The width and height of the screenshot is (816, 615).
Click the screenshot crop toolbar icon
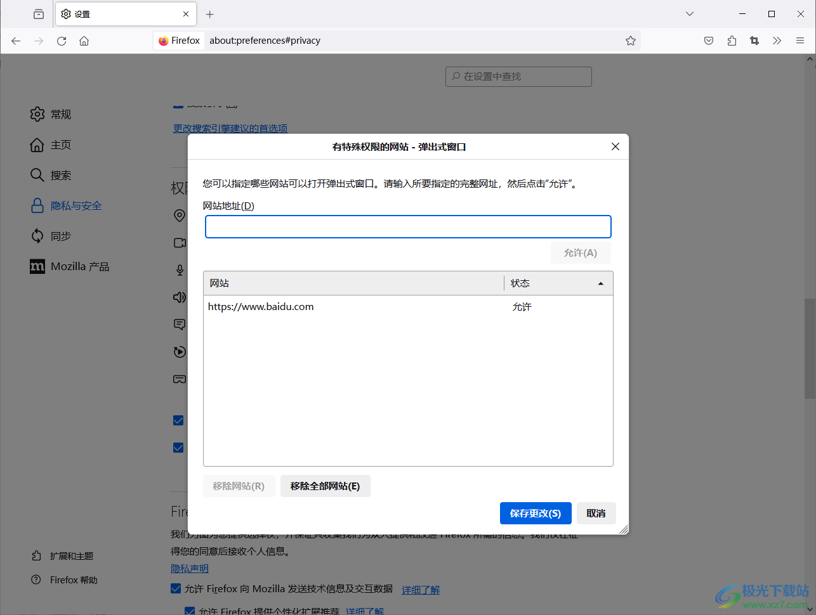pyautogui.click(x=754, y=41)
